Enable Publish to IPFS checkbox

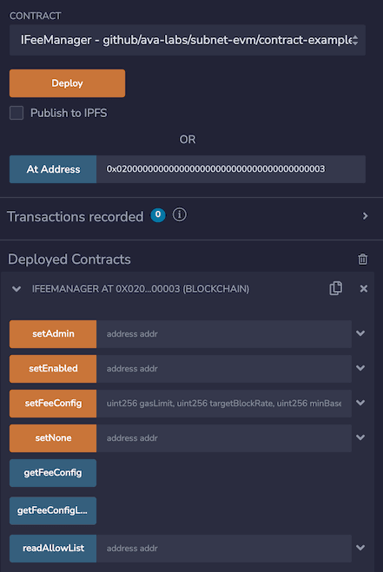(x=17, y=113)
